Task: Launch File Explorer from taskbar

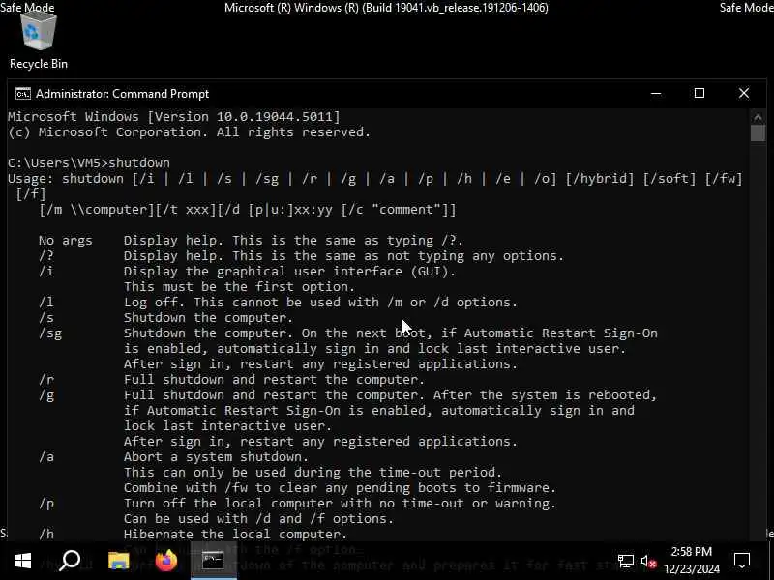Action: tap(118, 561)
